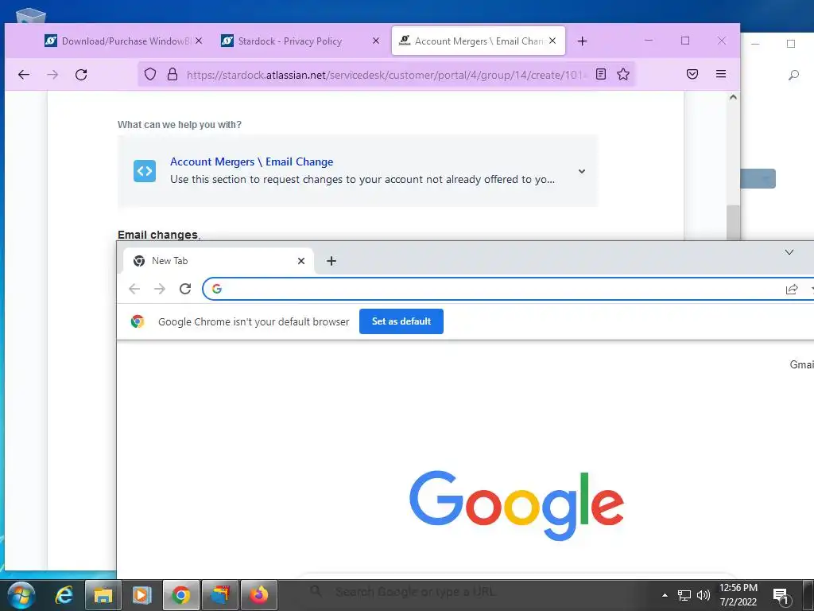Reload the Stardock page in Firefox

click(x=81, y=75)
